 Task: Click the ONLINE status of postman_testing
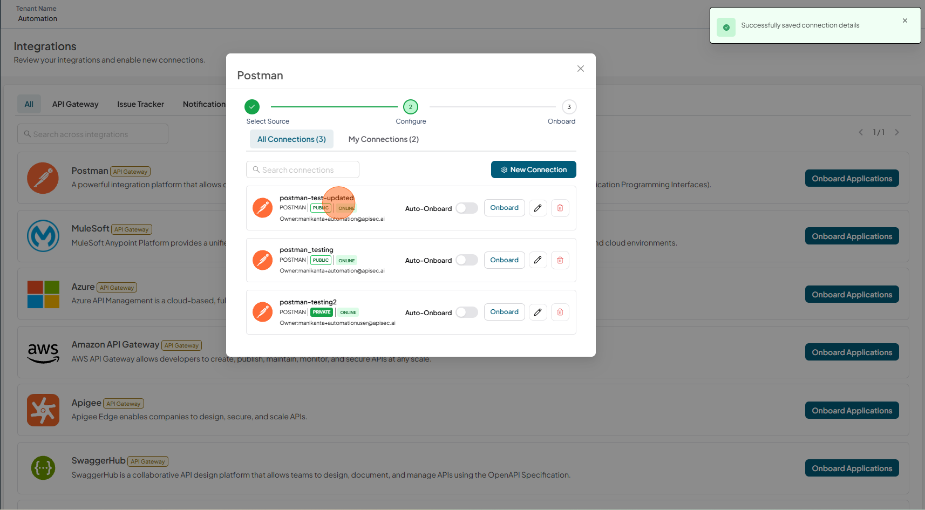(x=346, y=260)
